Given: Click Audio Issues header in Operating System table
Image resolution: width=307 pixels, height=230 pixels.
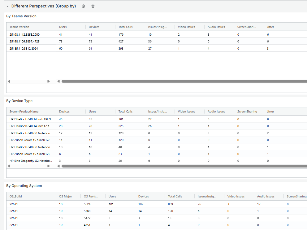Looking at the screenshot, I should click(x=266, y=197).
